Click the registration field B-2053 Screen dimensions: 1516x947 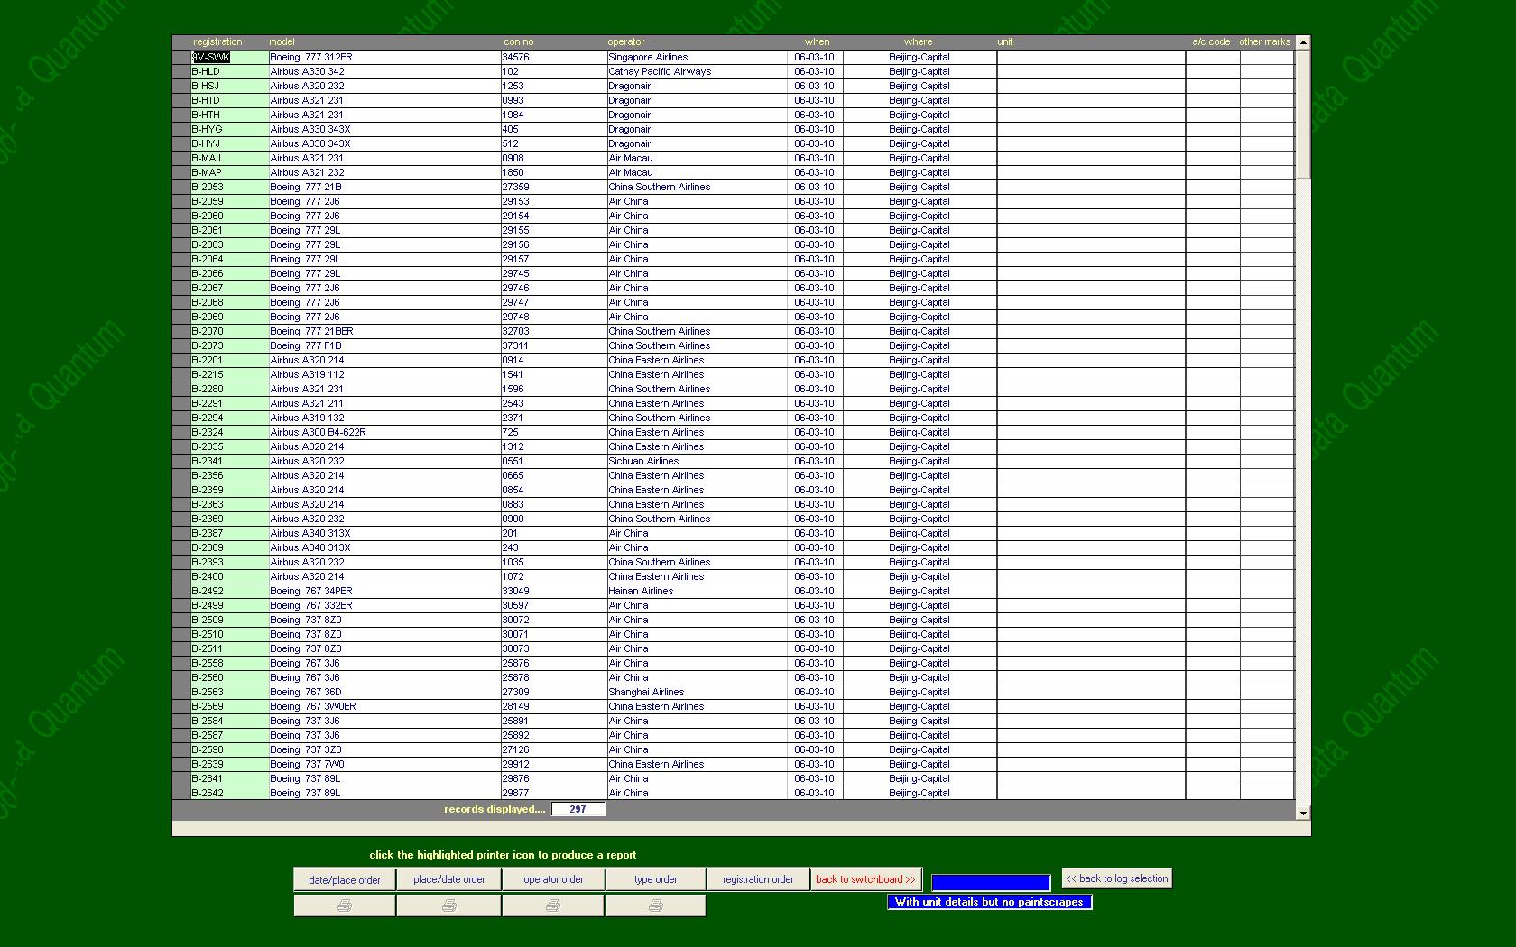[229, 187]
